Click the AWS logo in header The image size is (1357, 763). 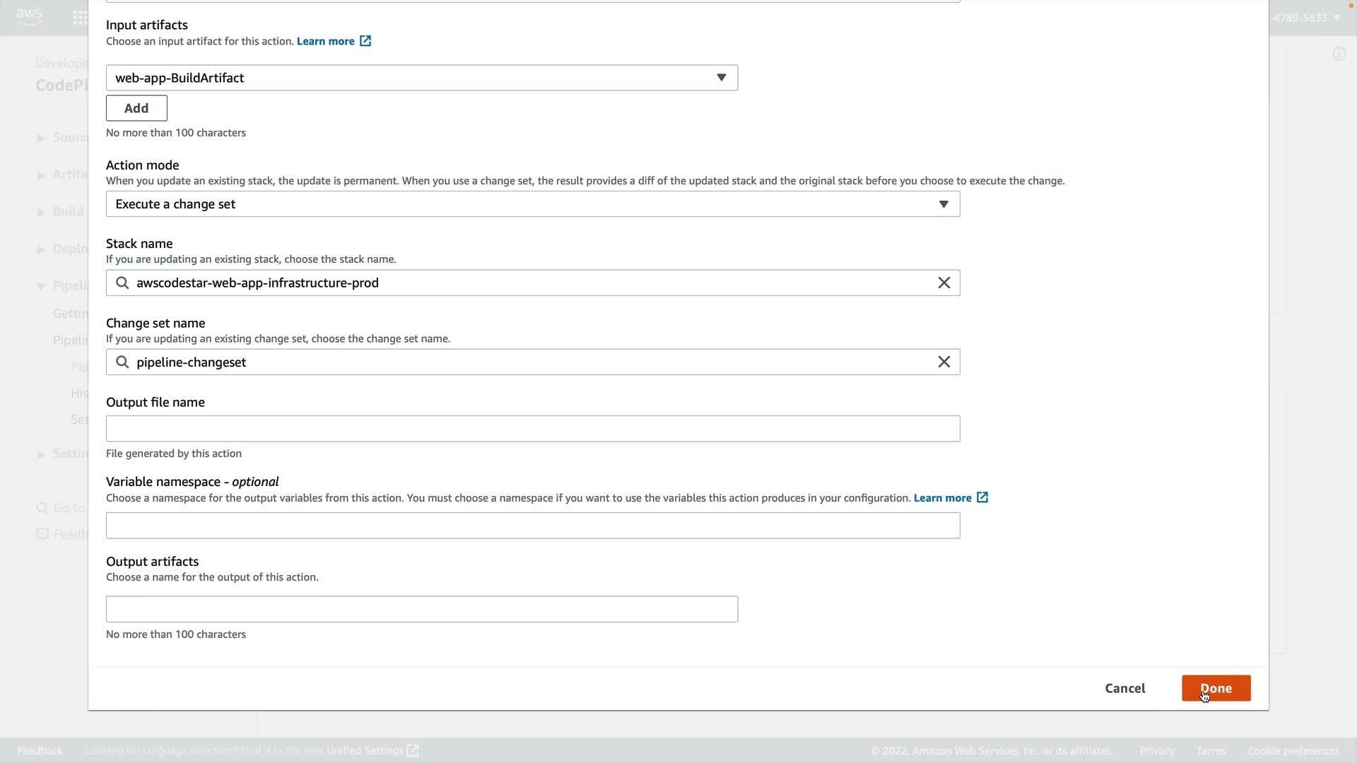(x=30, y=17)
